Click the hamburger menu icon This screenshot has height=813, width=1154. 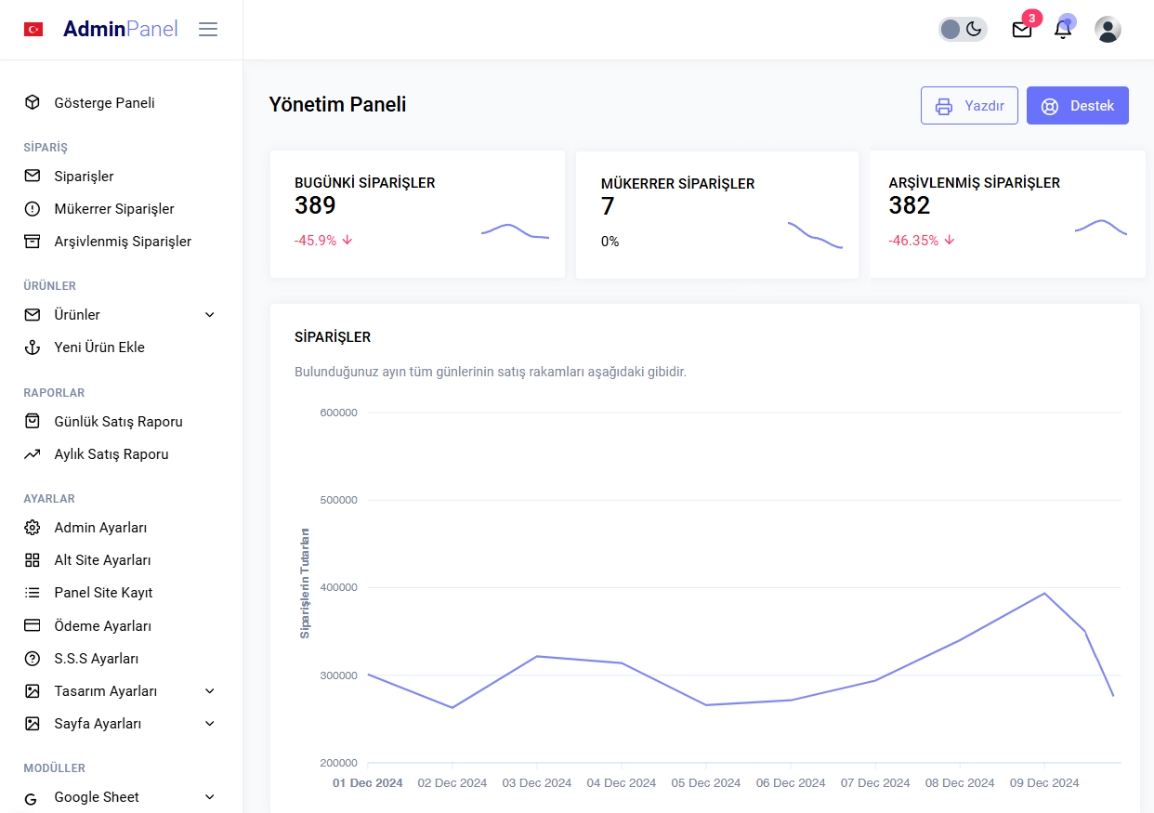tap(208, 30)
